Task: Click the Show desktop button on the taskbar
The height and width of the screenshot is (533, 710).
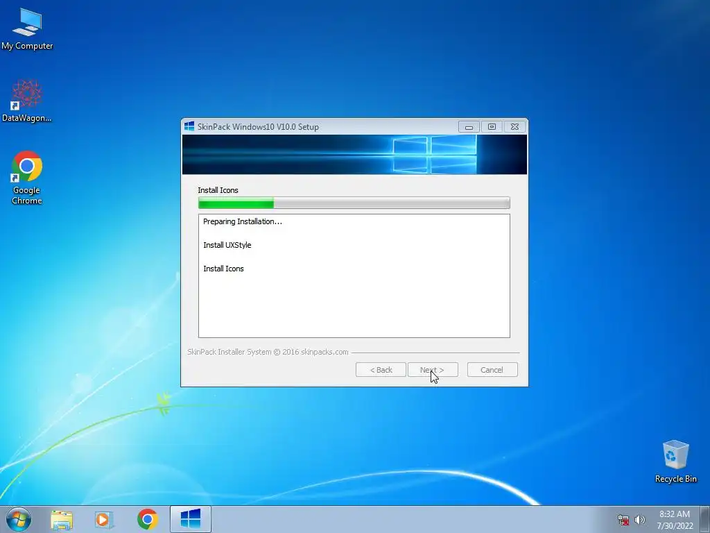Action: [705, 519]
